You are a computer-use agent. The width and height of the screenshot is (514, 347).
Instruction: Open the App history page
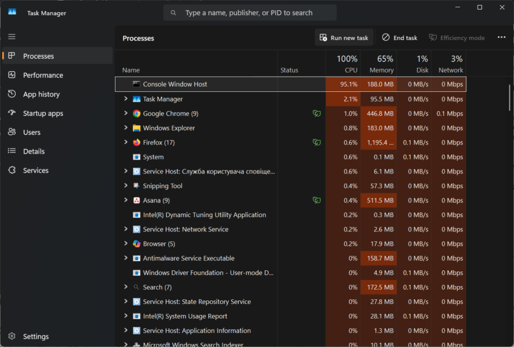(x=57, y=94)
